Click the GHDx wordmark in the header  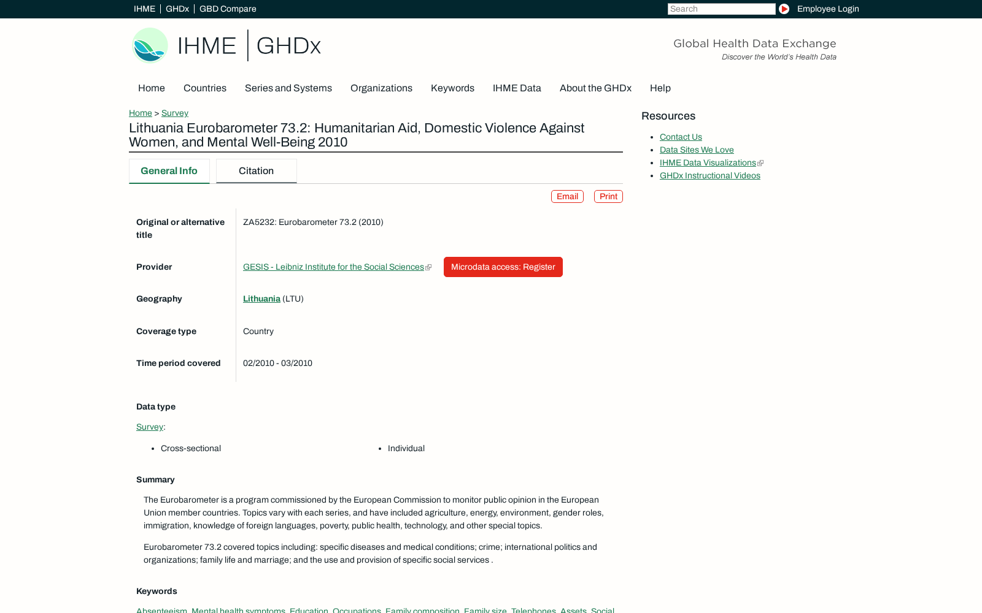coord(288,46)
